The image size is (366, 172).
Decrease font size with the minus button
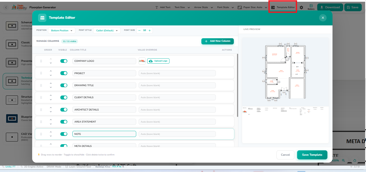click(x=139, y=30)
